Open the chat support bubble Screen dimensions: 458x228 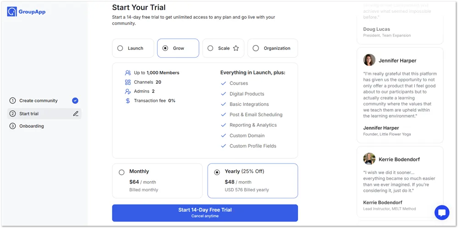(441, 212)
